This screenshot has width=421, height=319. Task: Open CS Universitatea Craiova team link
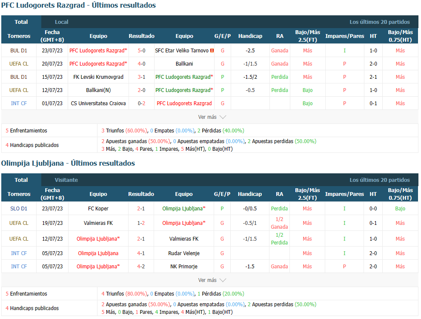(98, 103)
